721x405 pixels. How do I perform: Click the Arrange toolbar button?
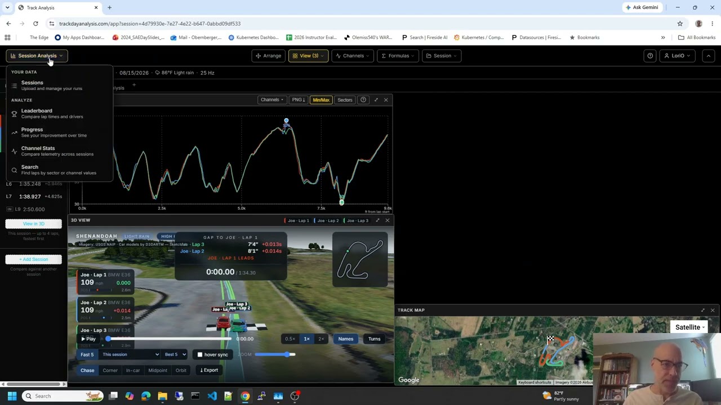coord(268,56)
